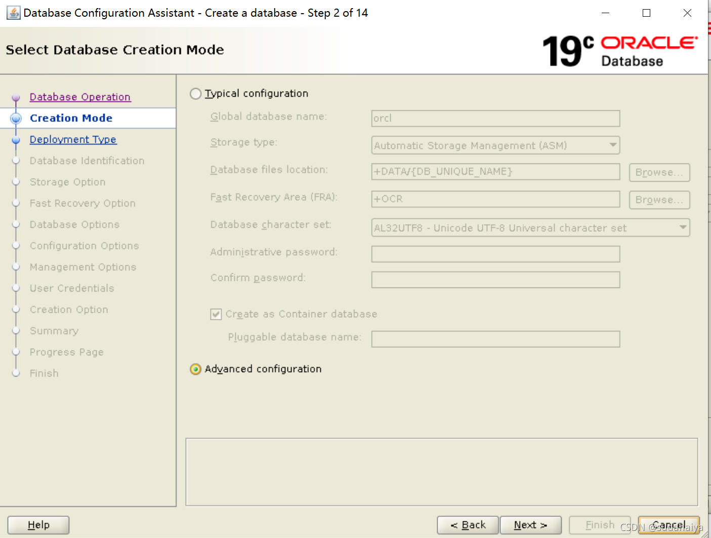Click Browse for Database files location
The height and width of the screenshot is (538, 711).
point(659,173)
